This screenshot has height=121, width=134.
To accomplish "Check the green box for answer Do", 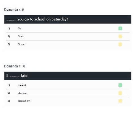I will tap(120, 28).
